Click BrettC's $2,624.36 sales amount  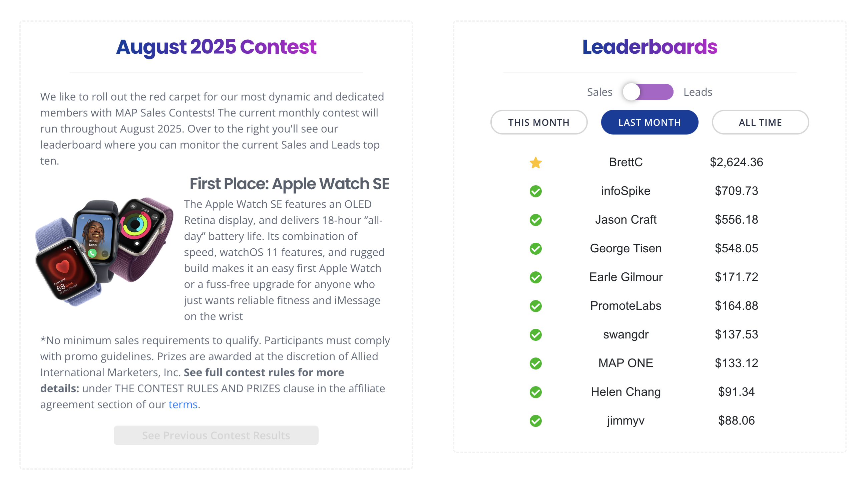click(736, 163)
